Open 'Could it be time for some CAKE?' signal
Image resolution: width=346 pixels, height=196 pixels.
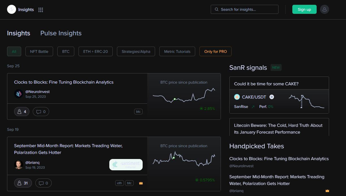tap(266, 84)
